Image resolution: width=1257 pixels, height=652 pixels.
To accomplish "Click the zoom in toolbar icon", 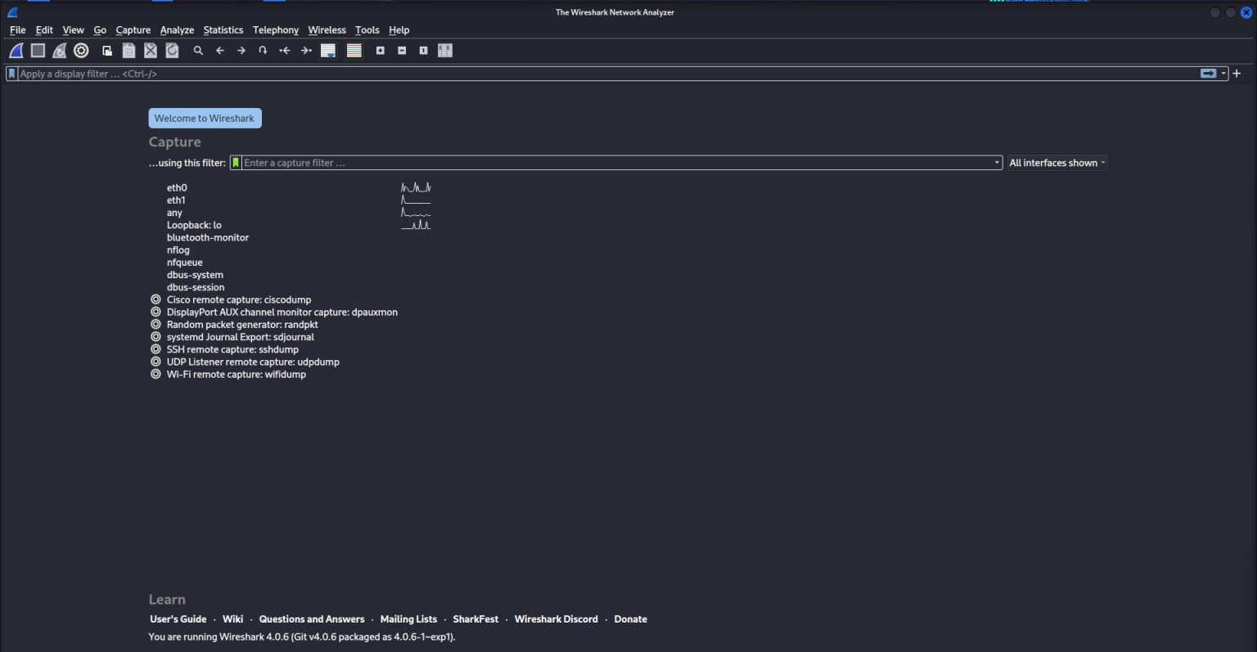I will pyautogui.click(x=381, y=50).
